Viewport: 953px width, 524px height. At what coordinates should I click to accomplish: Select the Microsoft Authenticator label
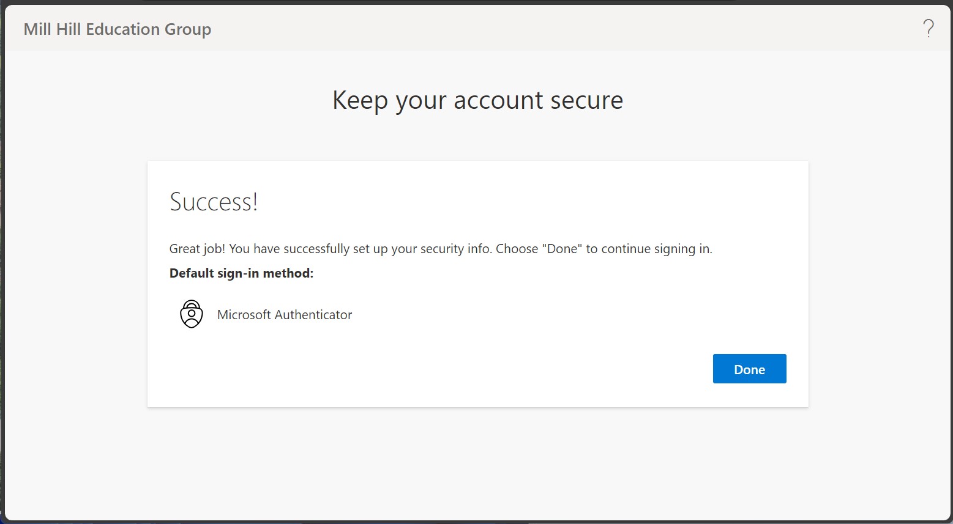point(285,315)
